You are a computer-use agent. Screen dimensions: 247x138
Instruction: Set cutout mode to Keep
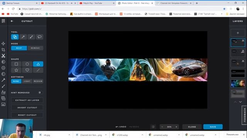19,48
